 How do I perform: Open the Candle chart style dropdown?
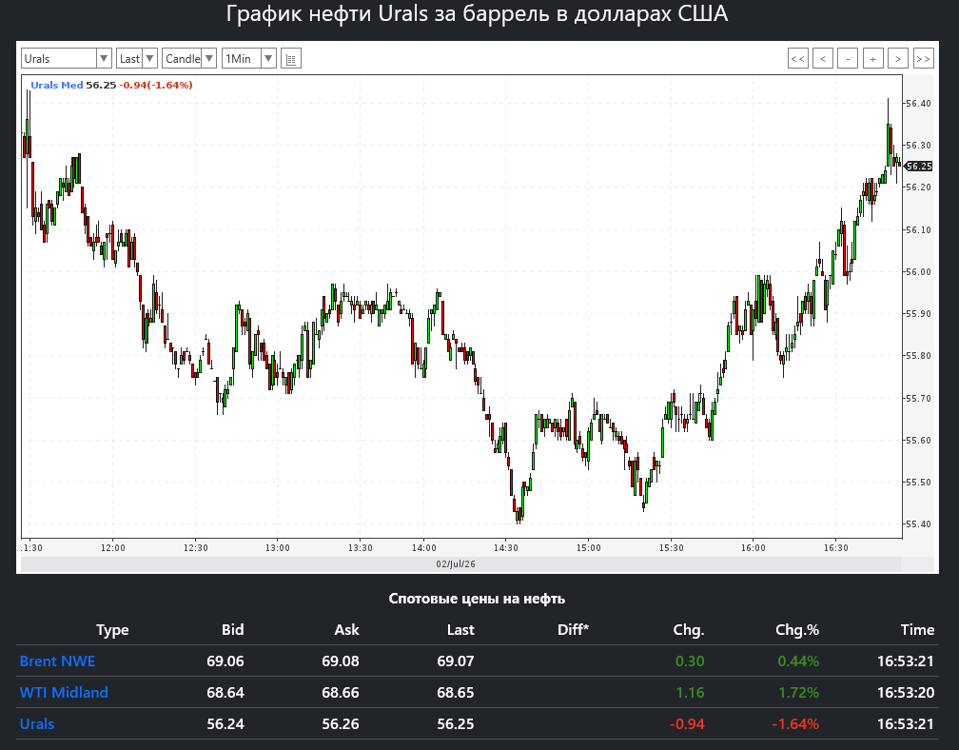(189, 59)
